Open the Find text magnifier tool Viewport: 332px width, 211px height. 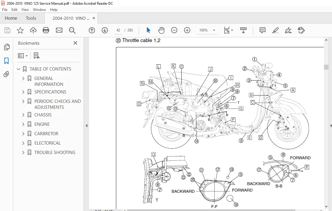(x=72, y=30)
